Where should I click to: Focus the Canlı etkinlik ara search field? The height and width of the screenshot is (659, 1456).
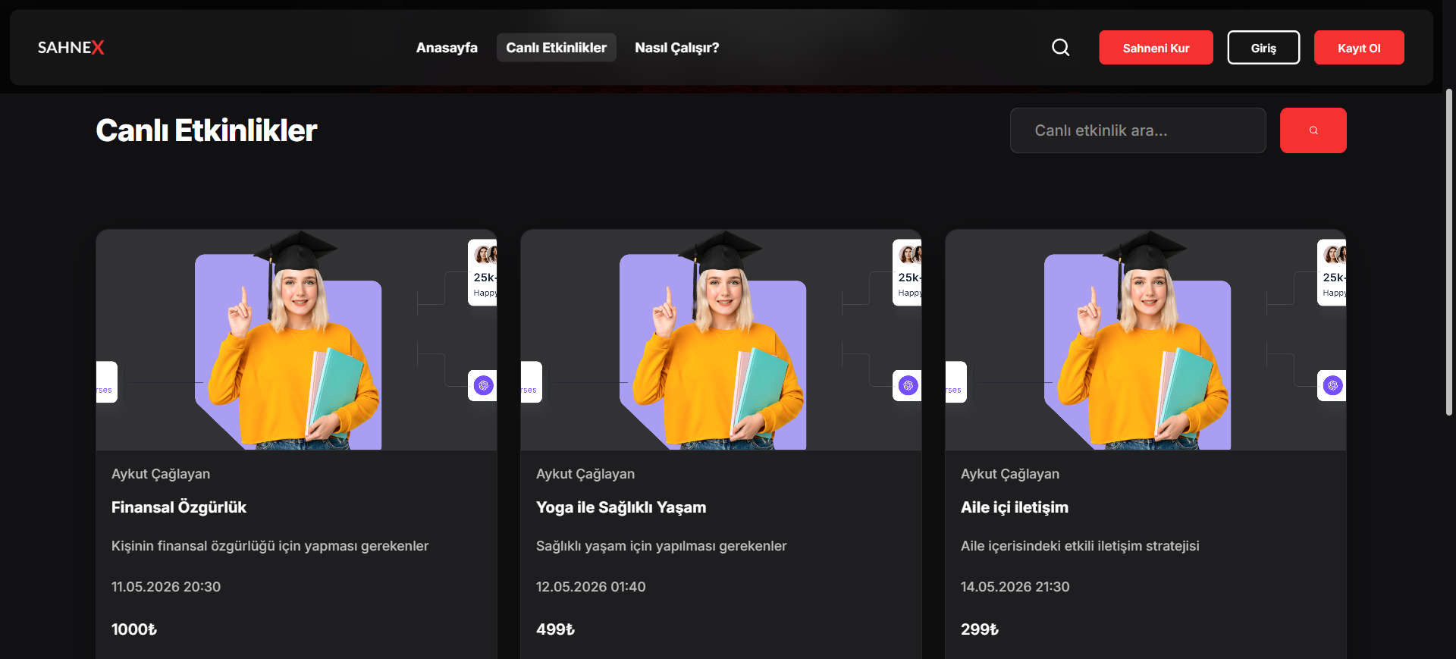pos(1137,130)
